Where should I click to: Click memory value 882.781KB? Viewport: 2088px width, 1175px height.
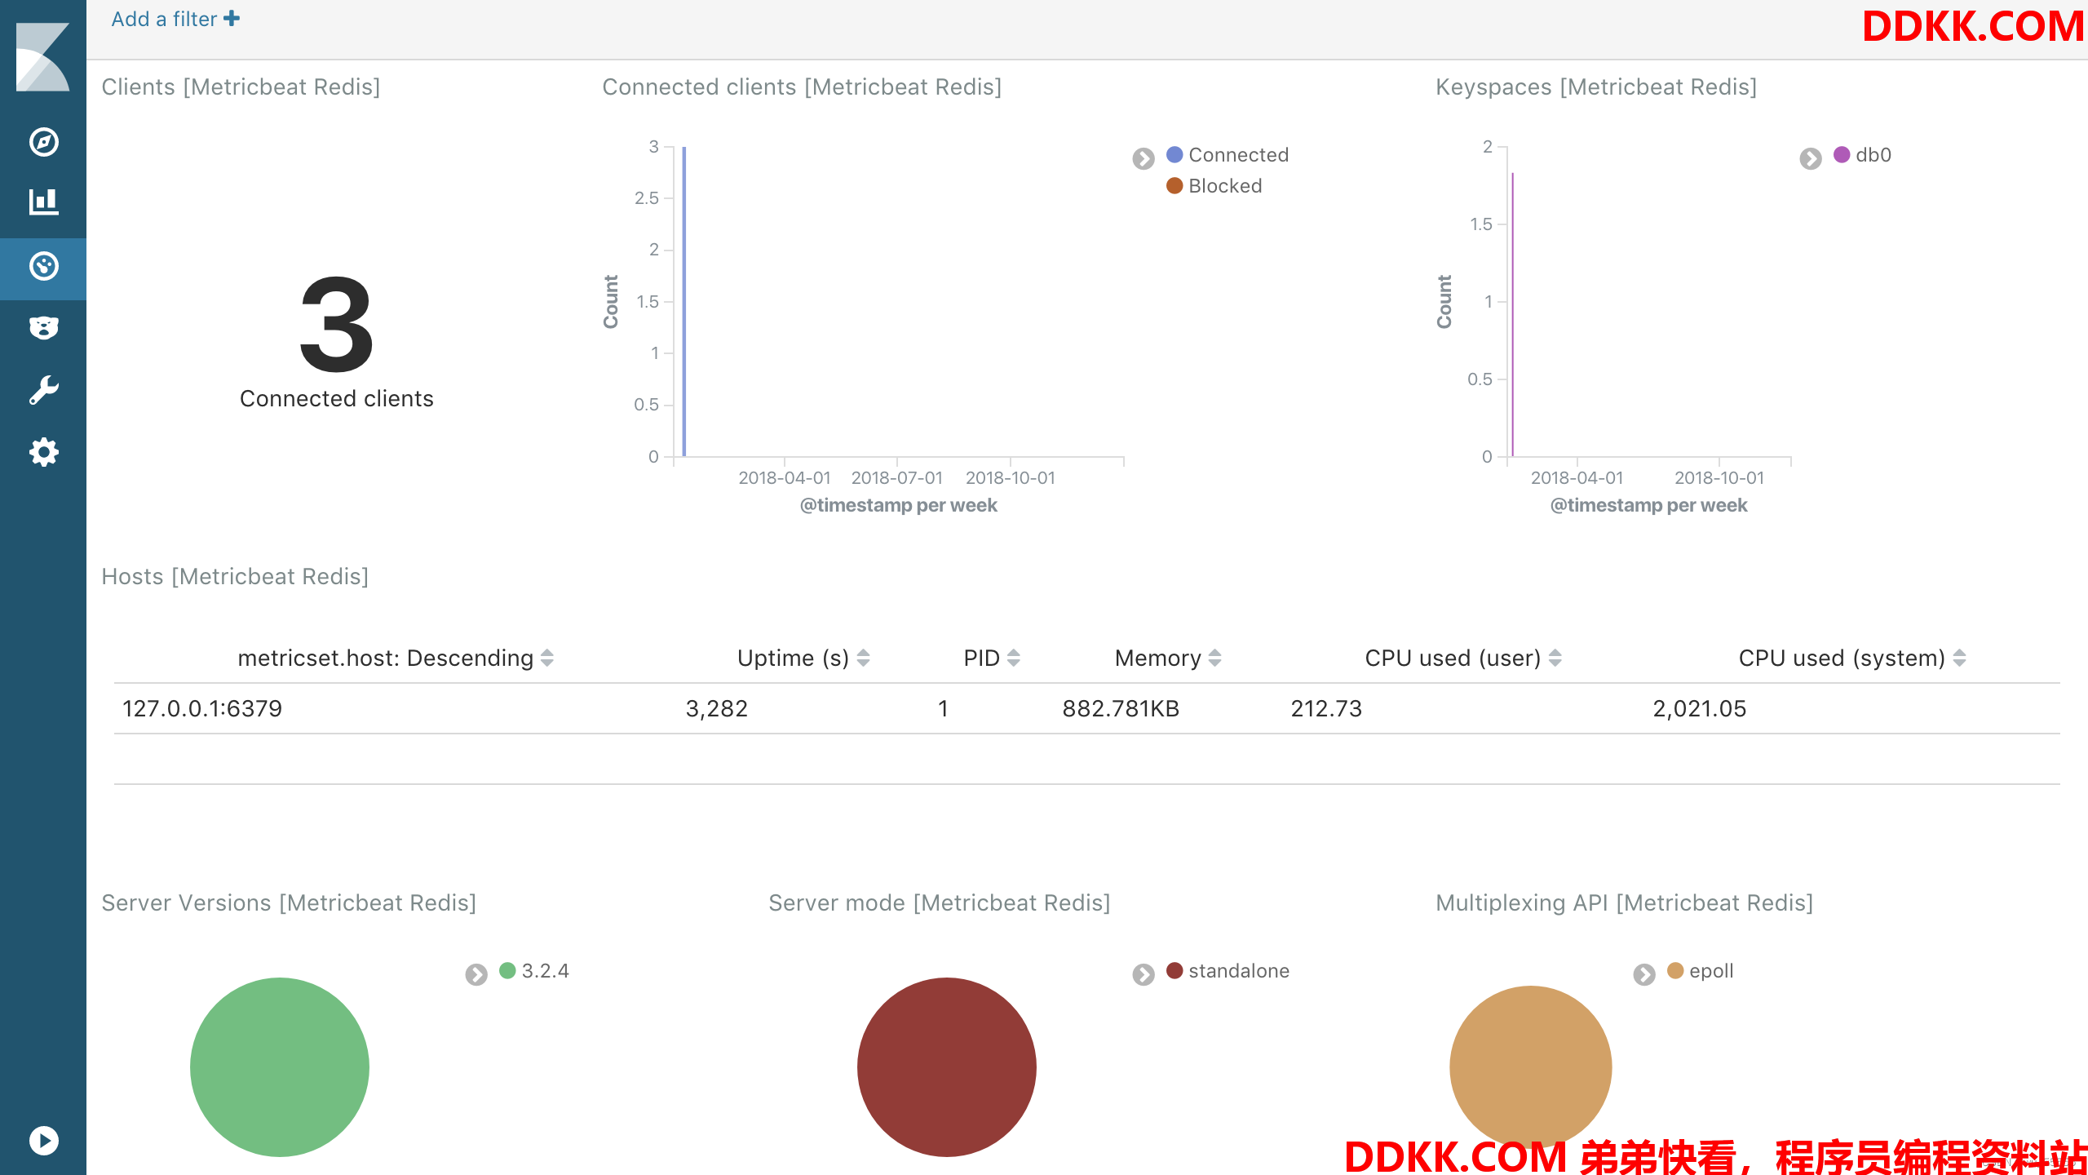tap(1121, 708)
